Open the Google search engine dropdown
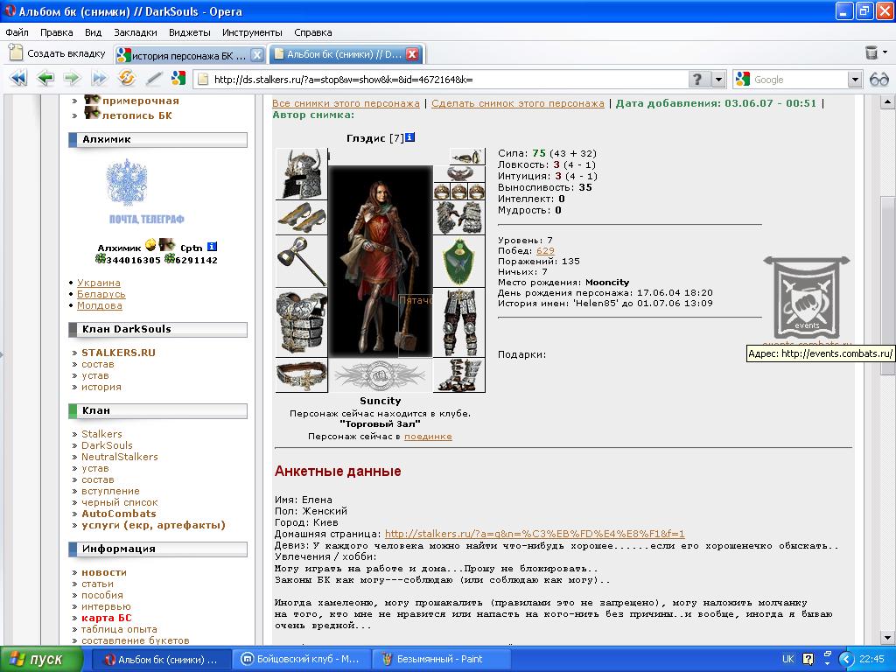Image resolution: width=896 pixels, height=672 pixels. point(854,80)
